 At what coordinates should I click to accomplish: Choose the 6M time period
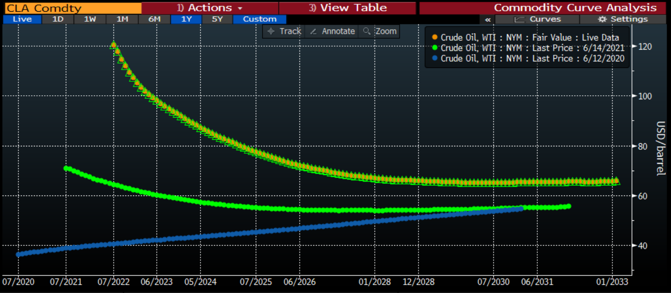pyautogui.click(x=154, y=19)
